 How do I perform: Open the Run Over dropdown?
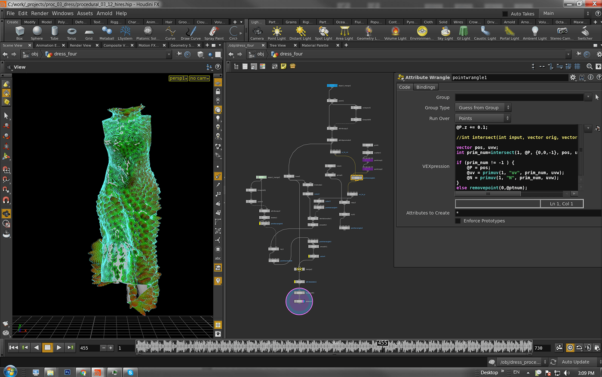483,119
